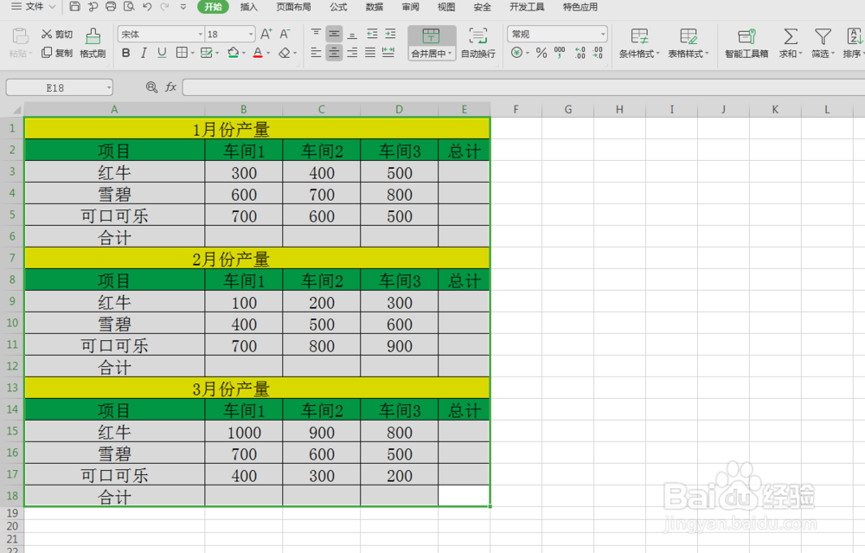
Task: Switch to the 公式 tab
Action: (x=338, y=7)
